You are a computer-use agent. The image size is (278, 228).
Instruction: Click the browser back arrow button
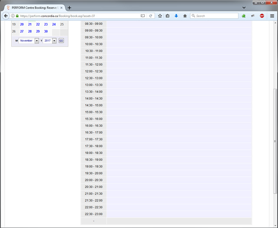pos(6,16)
